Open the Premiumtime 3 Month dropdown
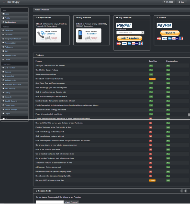The height and width of the screenshot is (204, 190). pyautogui.click(x=130, y=33)
